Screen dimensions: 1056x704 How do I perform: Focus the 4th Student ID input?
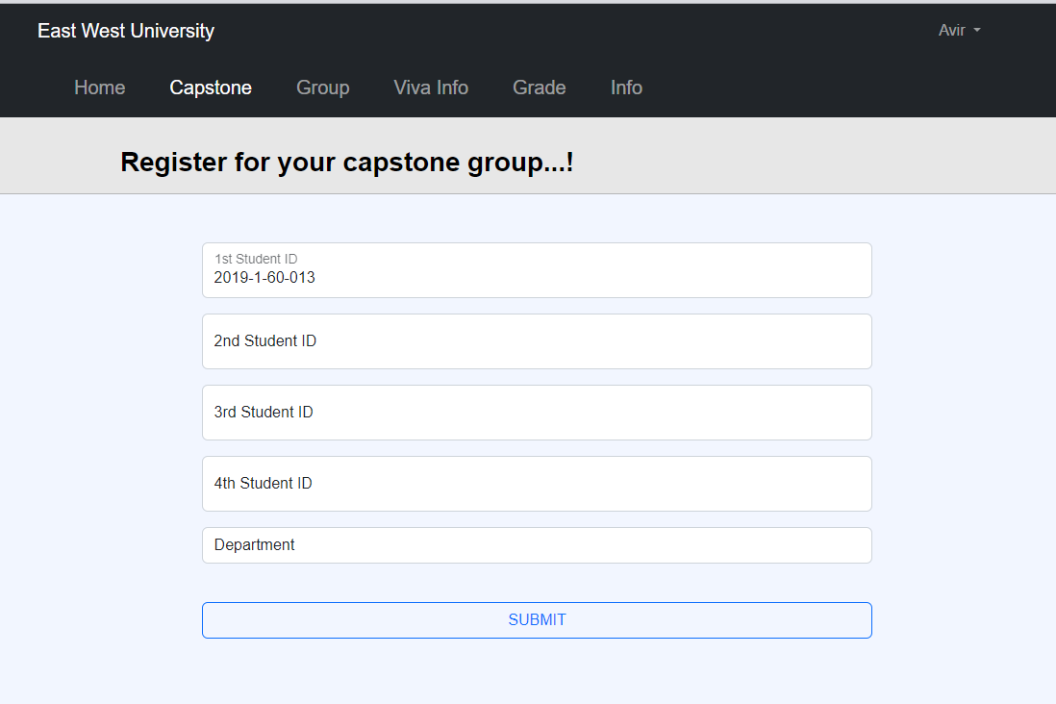click(x=537, y=484)
